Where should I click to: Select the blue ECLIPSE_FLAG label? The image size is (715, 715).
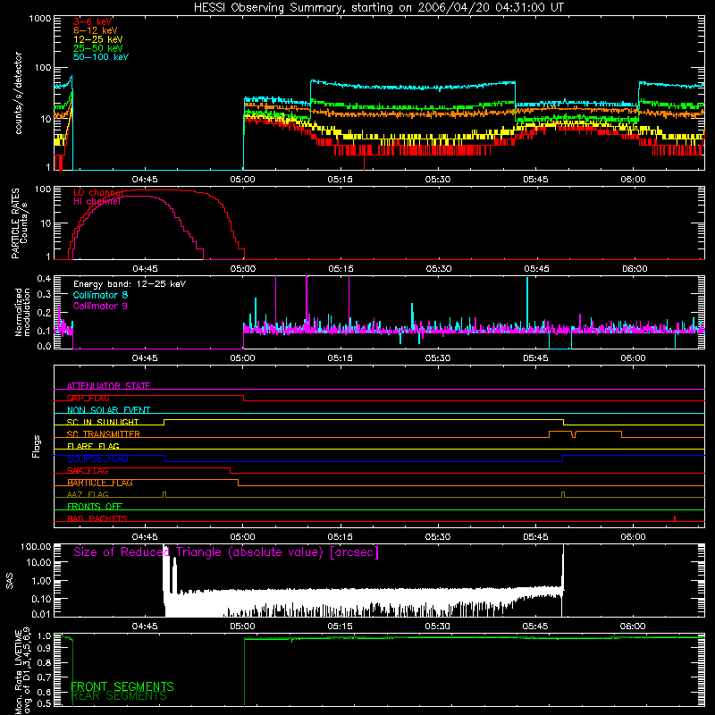[x=97, y=458]
